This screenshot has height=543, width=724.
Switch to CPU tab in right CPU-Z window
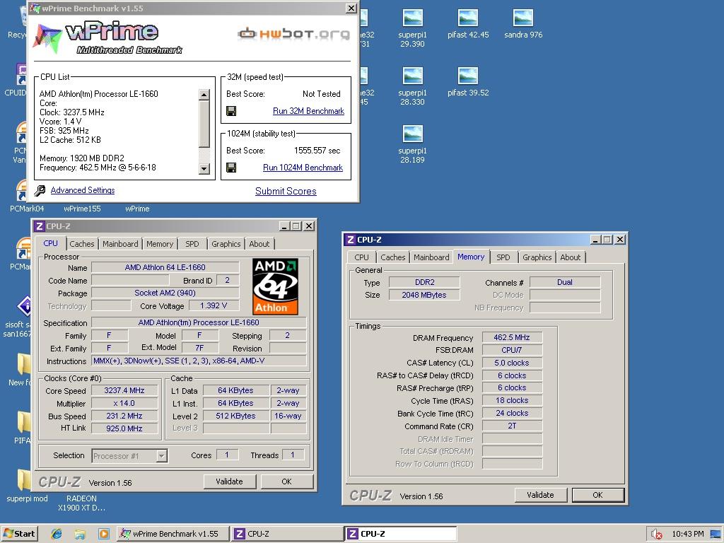(361, 257)
